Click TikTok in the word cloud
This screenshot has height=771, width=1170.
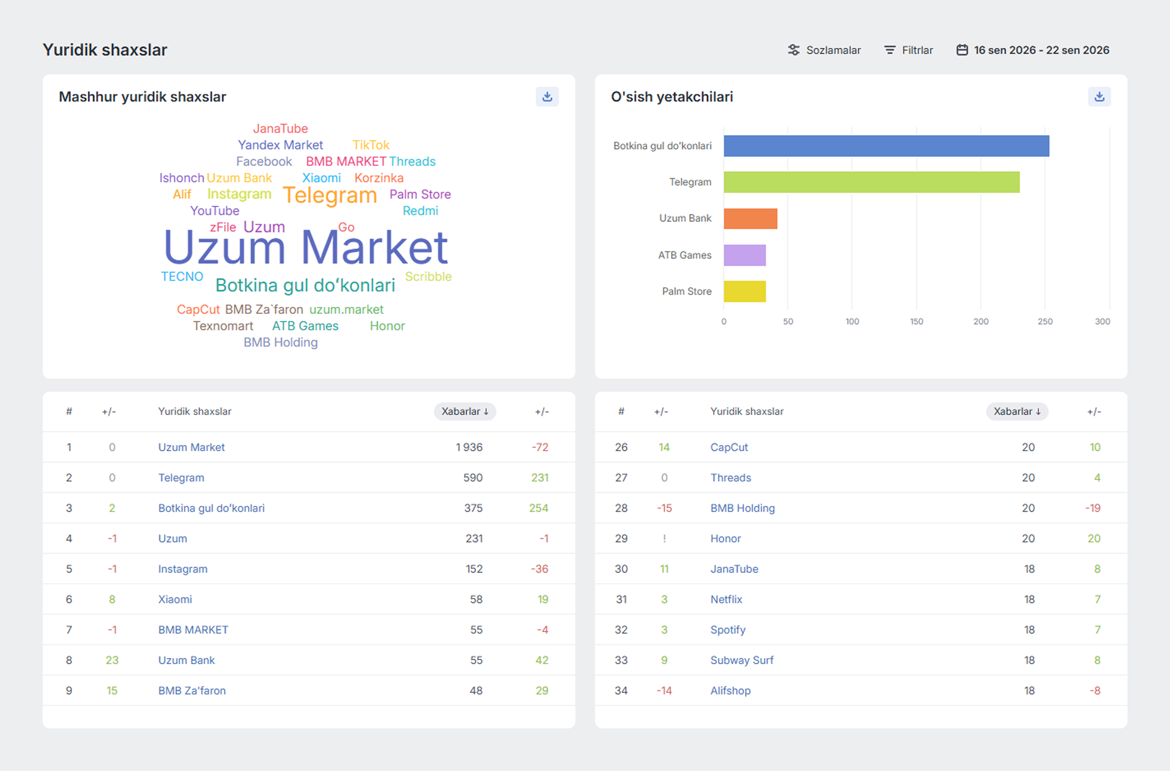coord(371,145)
